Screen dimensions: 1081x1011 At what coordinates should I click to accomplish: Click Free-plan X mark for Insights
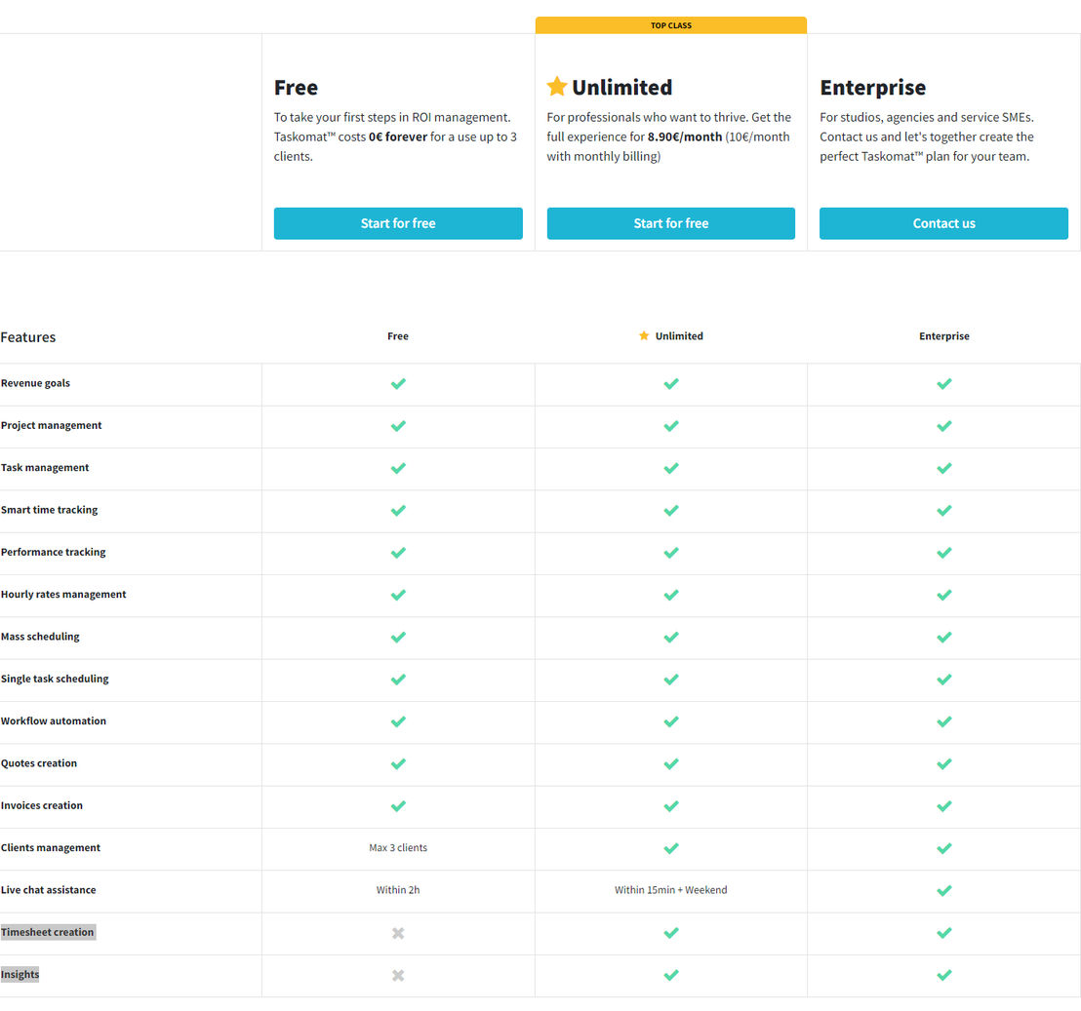click(398, 975)
